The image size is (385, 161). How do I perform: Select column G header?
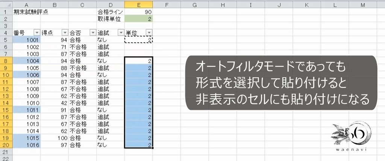point(194,5)
